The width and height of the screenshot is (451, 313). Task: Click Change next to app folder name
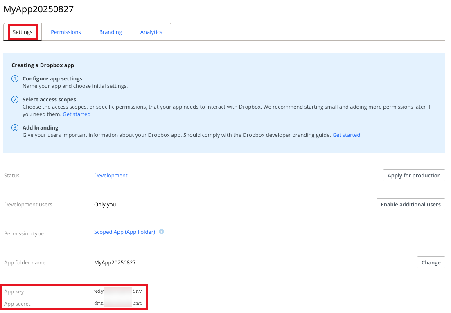(x=431, y=262)
